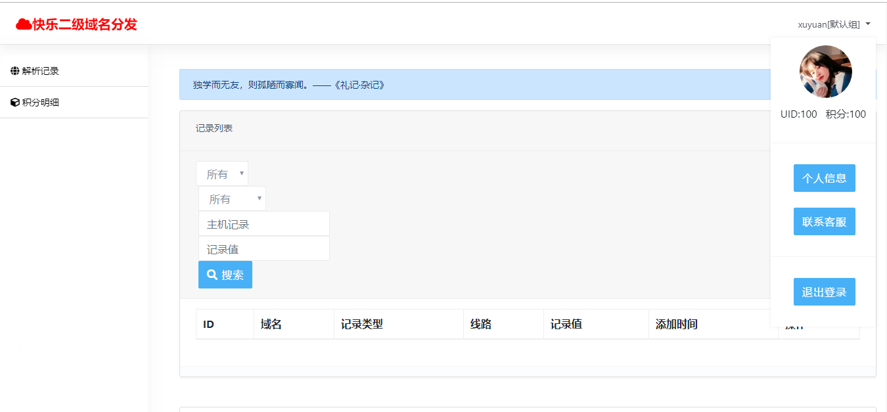Click the 联系客服 button
The width and height of the screenshot is (887, 412).
coord(824,221)
